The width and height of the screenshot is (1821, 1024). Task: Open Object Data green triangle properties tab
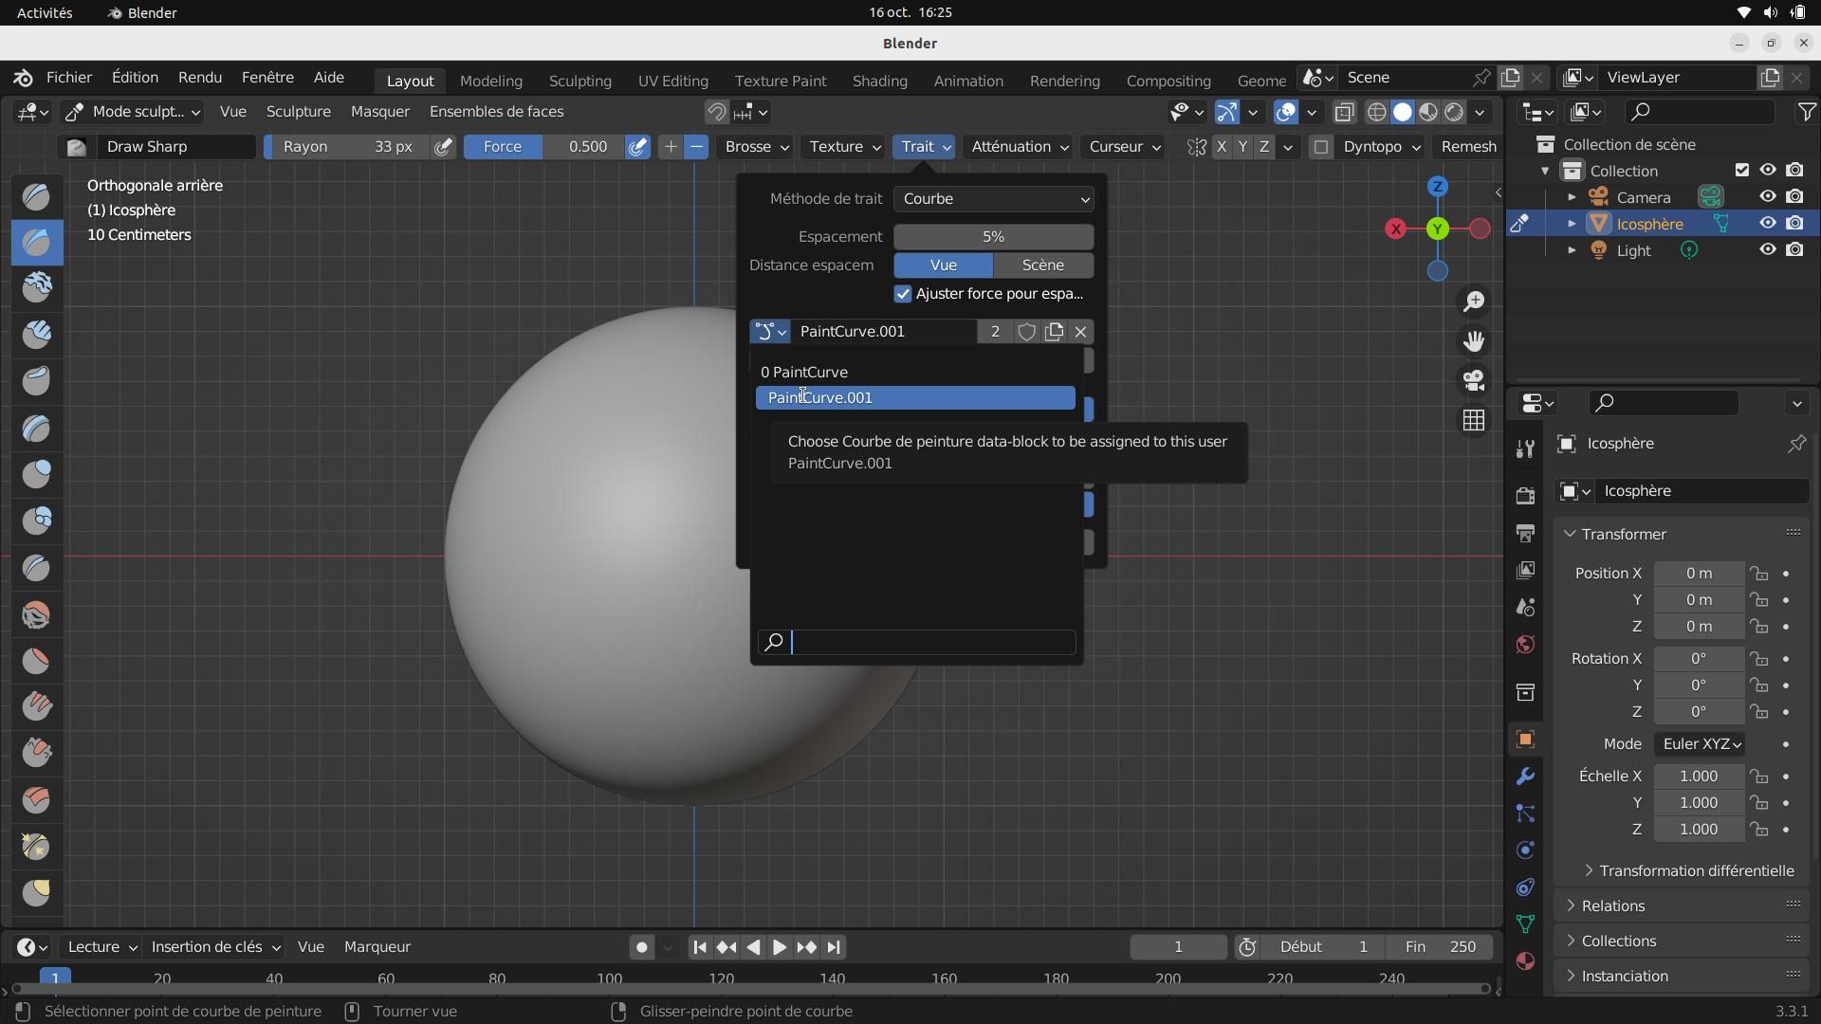(x=1525, y=923)
